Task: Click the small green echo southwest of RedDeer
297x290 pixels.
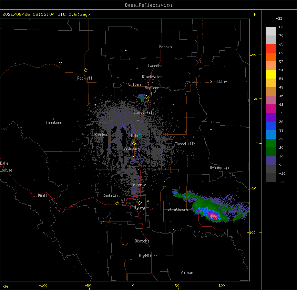Action: point(142,99)
